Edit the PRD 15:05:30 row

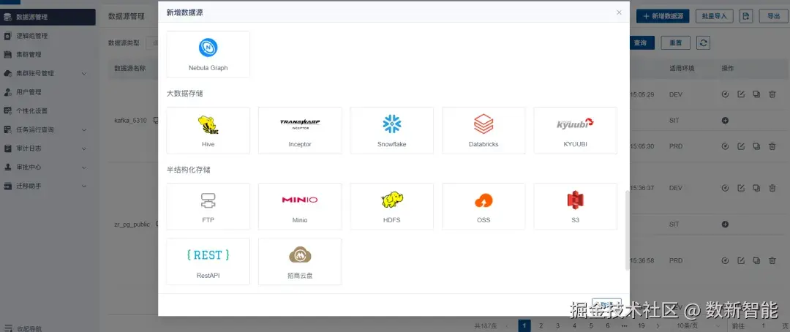pyautogui.click(x=740, y=146)
